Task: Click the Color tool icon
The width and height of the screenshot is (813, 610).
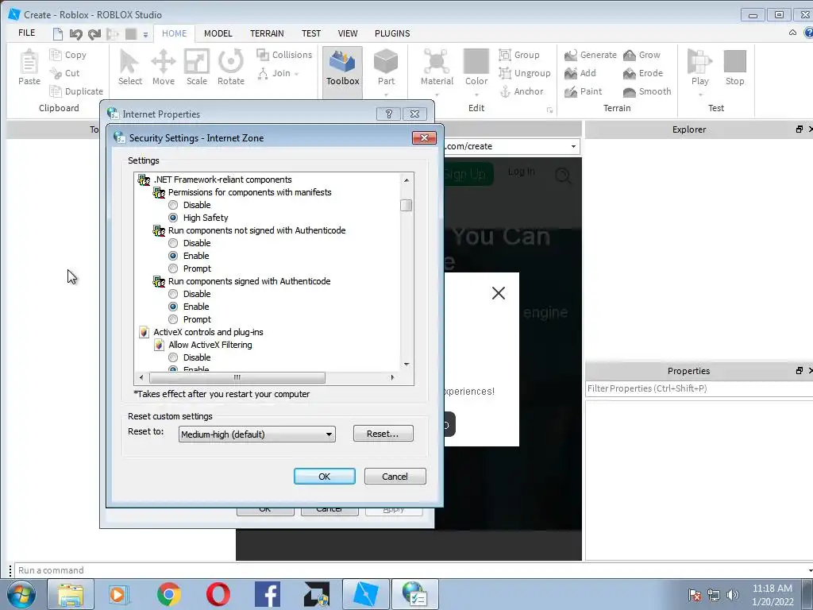Action: click(476, 62)
